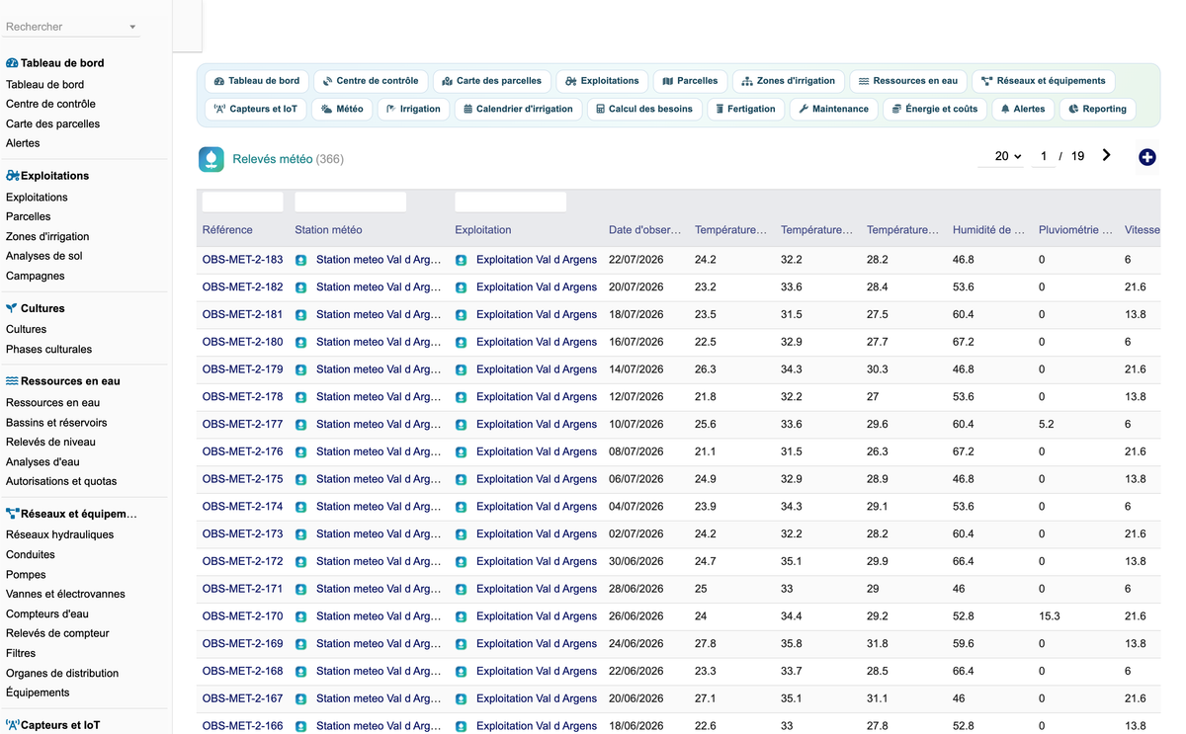Screen dimensions: 1186x734
Task: Open Météo toolbar button
Action: coord(342,109)
